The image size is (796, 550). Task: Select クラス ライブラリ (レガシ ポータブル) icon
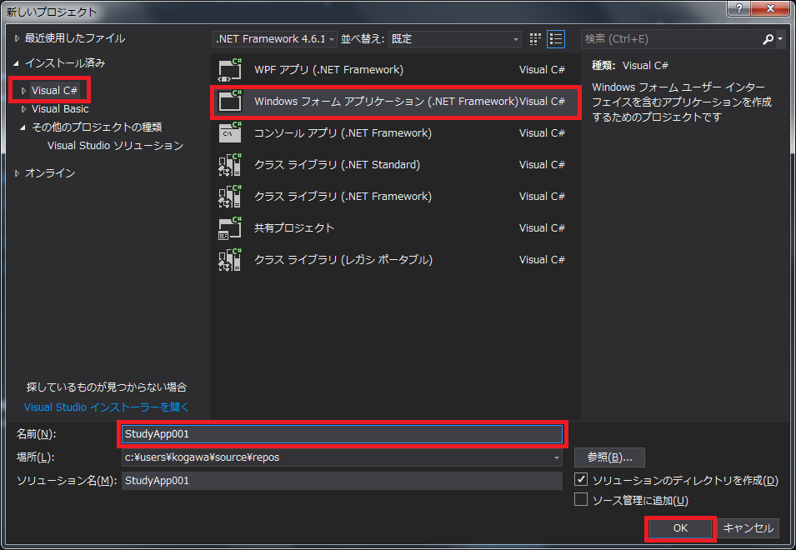pos(229,260)
